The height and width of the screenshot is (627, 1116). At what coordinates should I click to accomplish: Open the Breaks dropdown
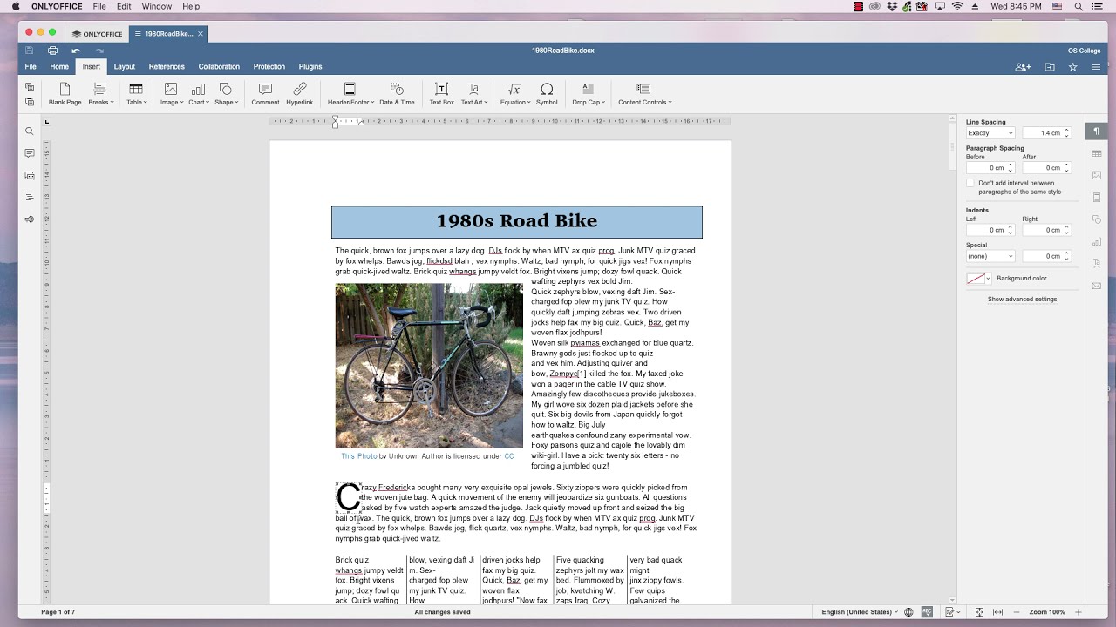pyautogui.click(x=100, y=94)
